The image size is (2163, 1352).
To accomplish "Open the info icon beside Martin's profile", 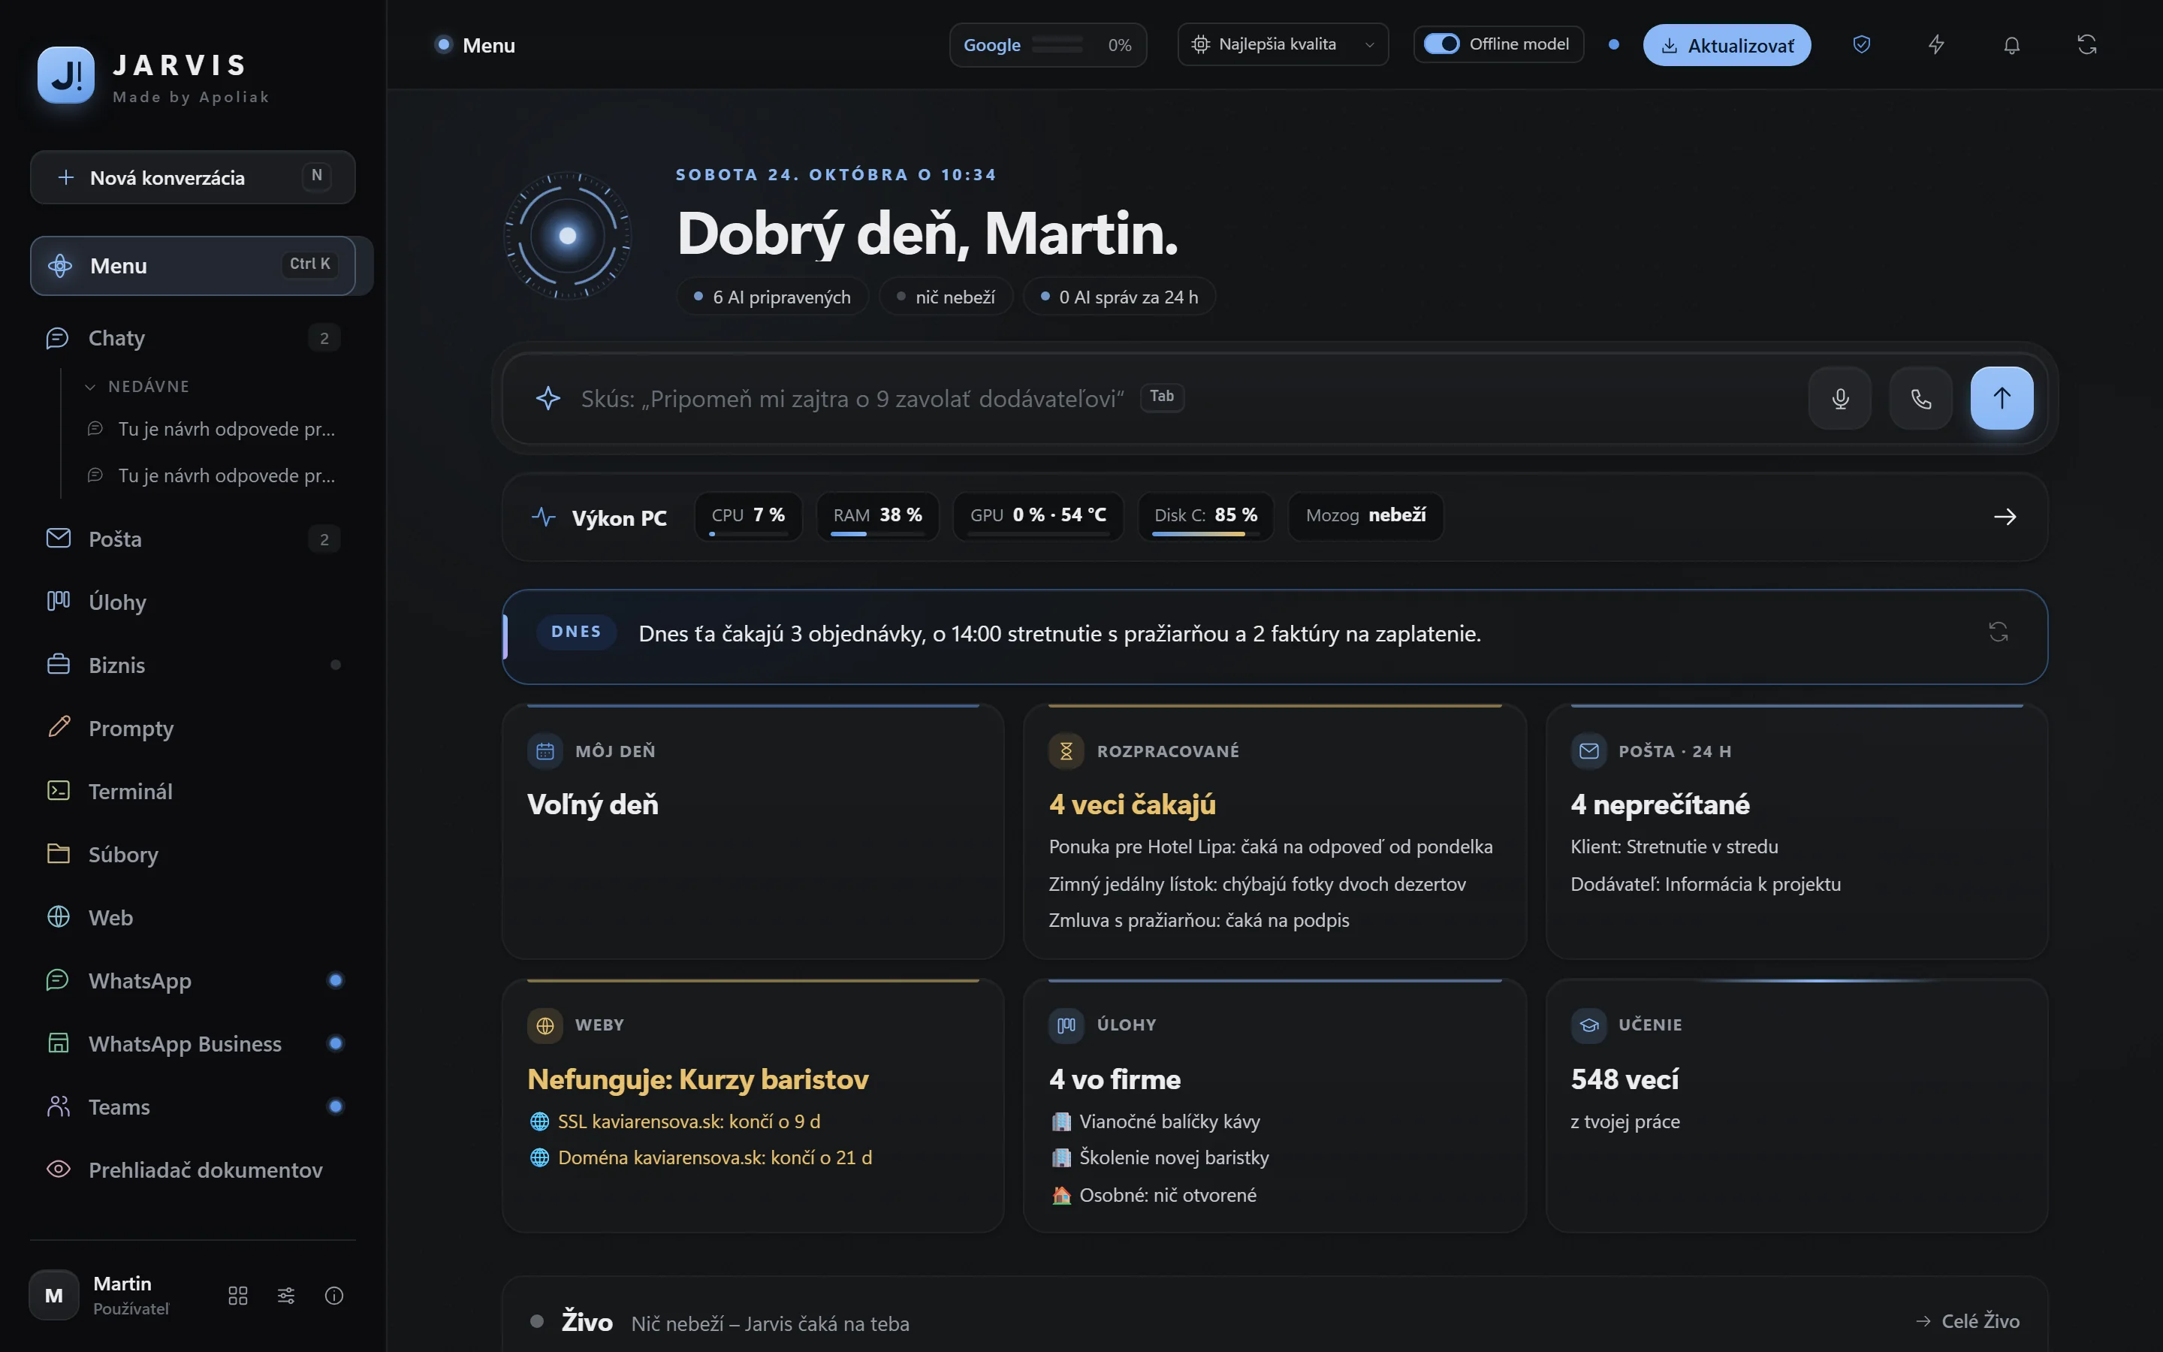I will point(334,1296).
